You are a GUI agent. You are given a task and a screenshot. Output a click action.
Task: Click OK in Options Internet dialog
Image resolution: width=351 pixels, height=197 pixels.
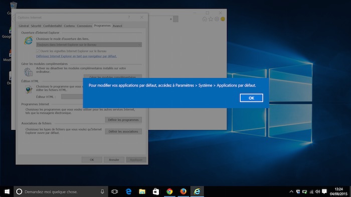coord(92,159)
